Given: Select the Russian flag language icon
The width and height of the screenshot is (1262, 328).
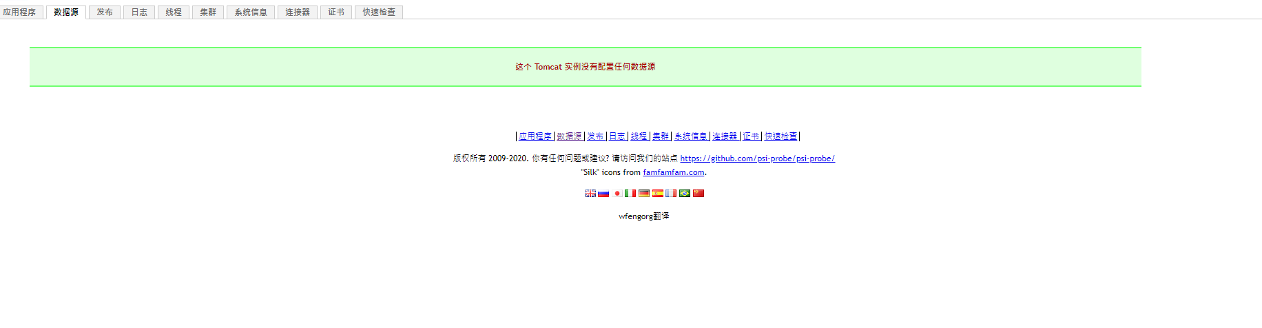Looking at the screenshot, I should [603, 194].
